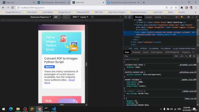Switch to React-Bootstrap browser tab

click(x=53, y=2)
